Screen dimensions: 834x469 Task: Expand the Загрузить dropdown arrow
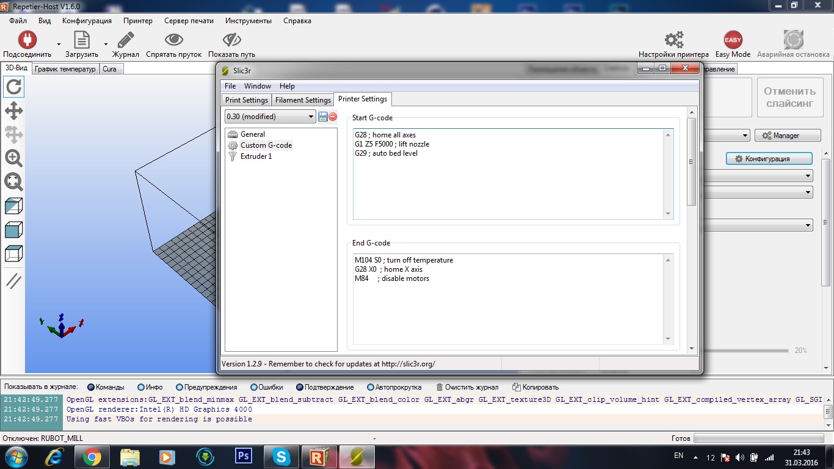(106, 44)
